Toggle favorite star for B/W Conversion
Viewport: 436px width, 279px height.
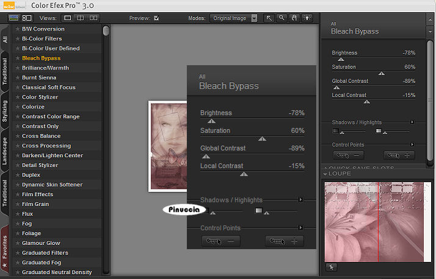pyautogui.click(x=16, y=29)
